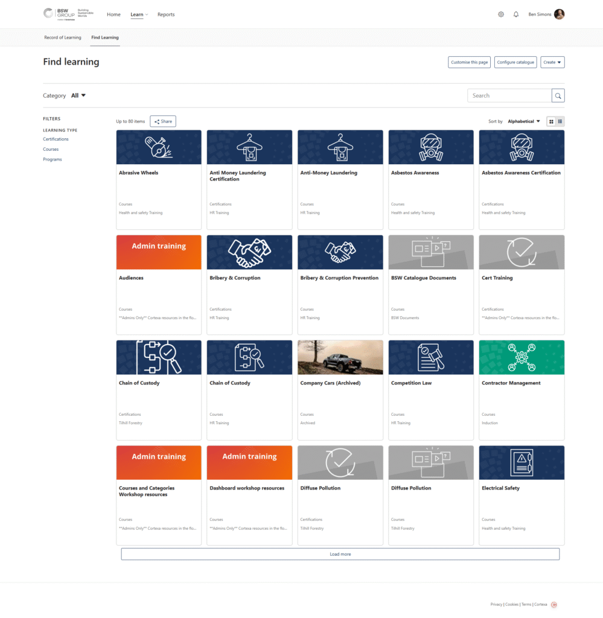Click the Load more button
Viewport: 603px width, 618px height.
tap(340, 553)
